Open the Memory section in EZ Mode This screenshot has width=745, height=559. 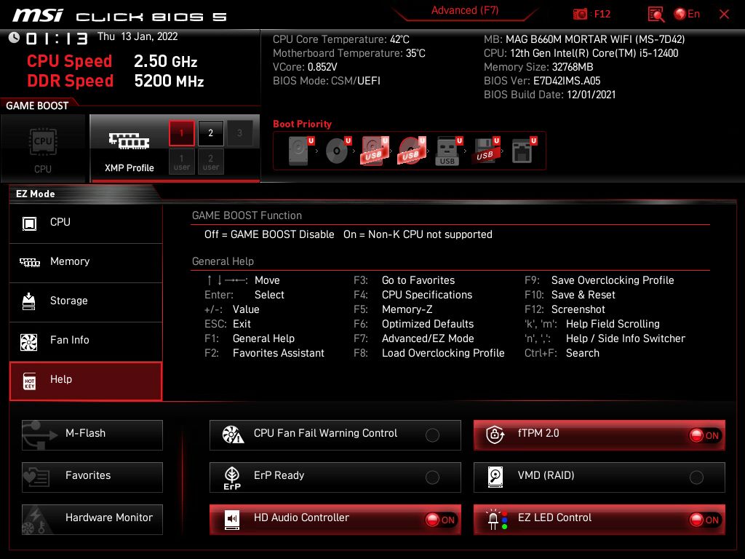86,262
